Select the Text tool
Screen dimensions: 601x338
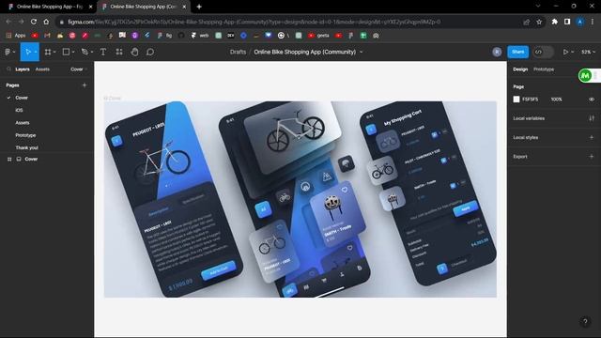[x=103, y=52]
